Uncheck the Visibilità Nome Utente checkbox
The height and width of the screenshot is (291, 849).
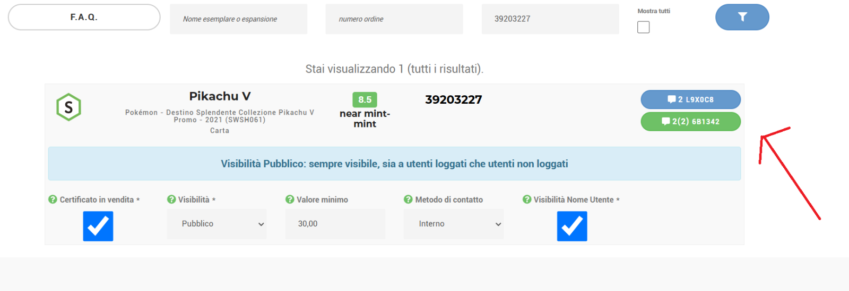point(572,226)
